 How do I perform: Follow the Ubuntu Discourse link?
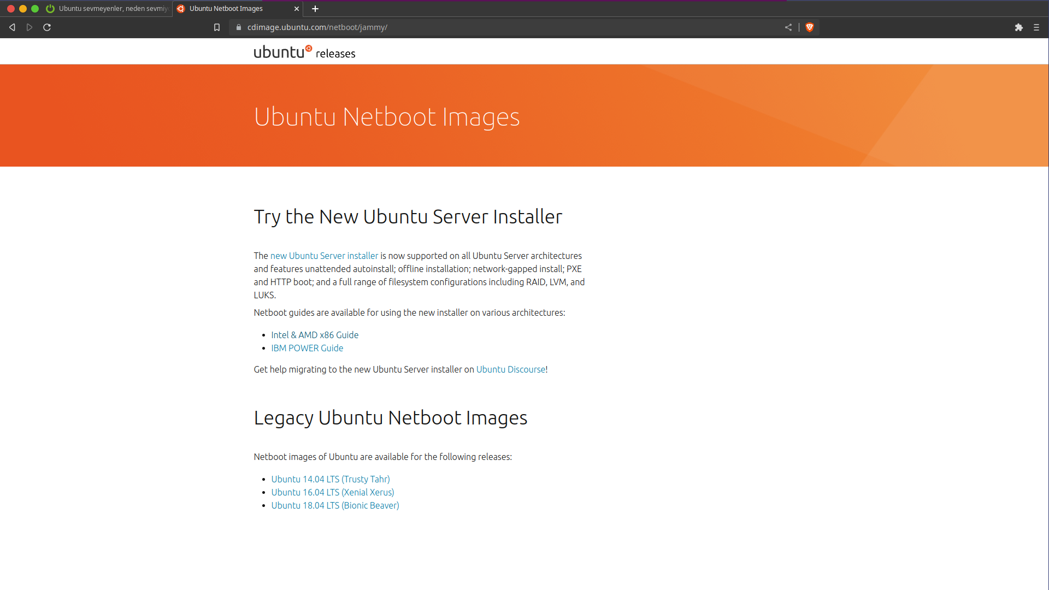(x=511, y=369)
